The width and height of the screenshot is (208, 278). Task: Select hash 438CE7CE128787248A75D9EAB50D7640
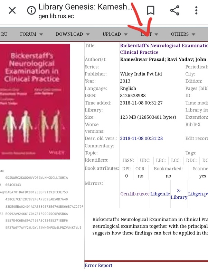pos(36,199)
